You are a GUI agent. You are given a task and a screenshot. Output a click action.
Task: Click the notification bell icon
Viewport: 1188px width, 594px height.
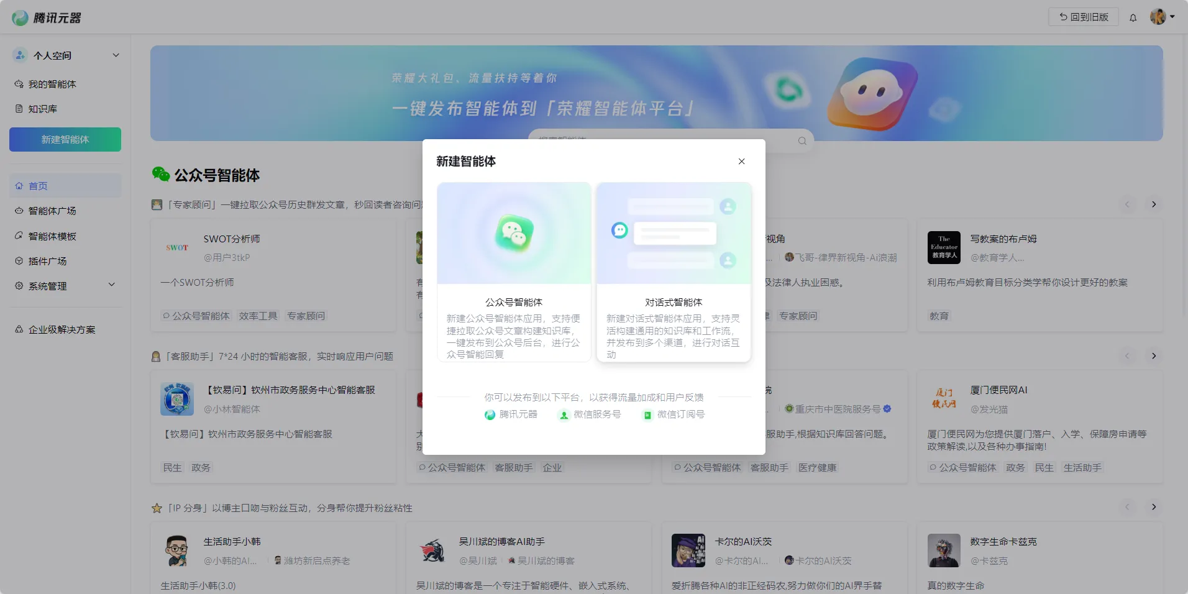click(1133, 17)
